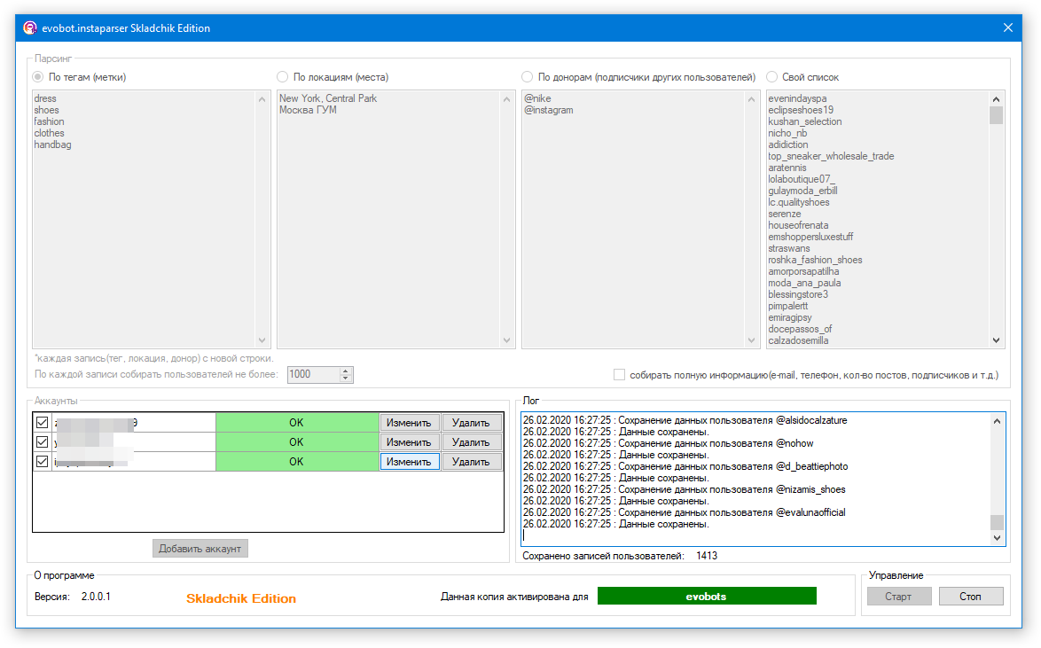Select the 'По тегам (метки)' radio option
Screen dimensions: 1041x648
pyautogui.click(x=38, y=77)
